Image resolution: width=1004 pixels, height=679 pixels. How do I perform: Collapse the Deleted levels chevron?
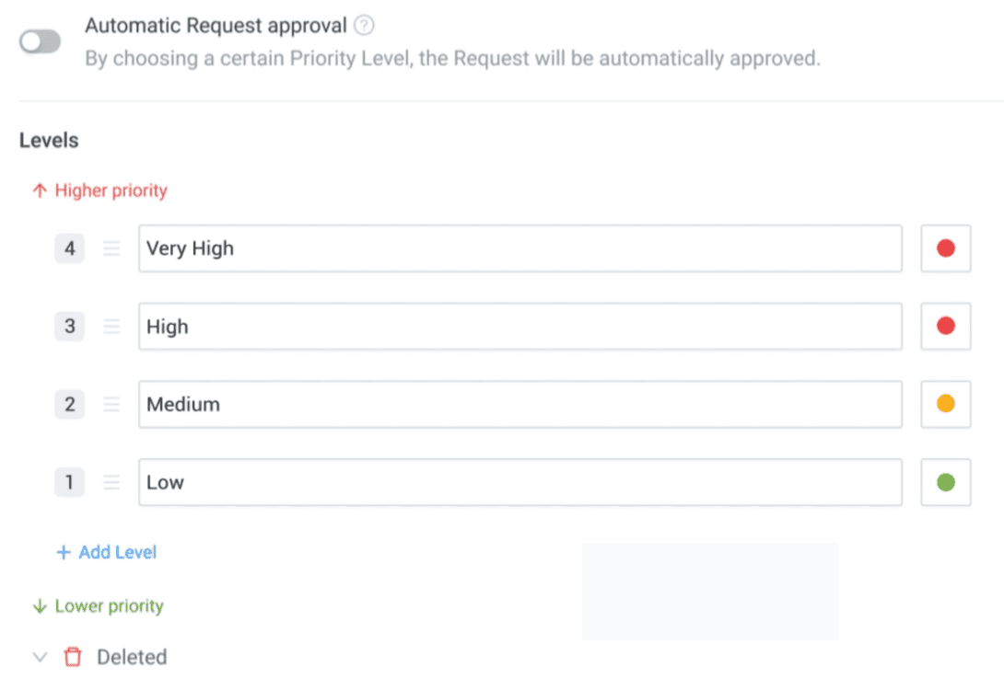point(40,656)
